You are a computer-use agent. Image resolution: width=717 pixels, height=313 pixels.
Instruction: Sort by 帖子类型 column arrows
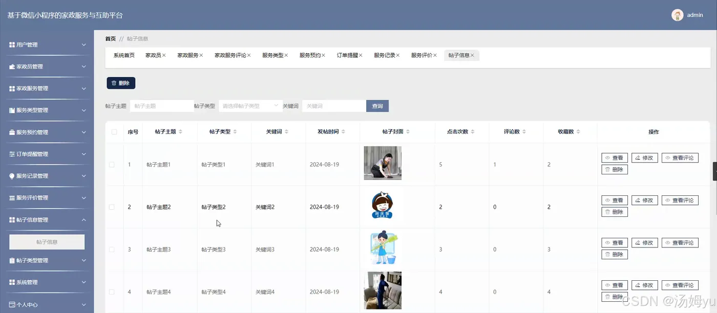coord(235,132)
